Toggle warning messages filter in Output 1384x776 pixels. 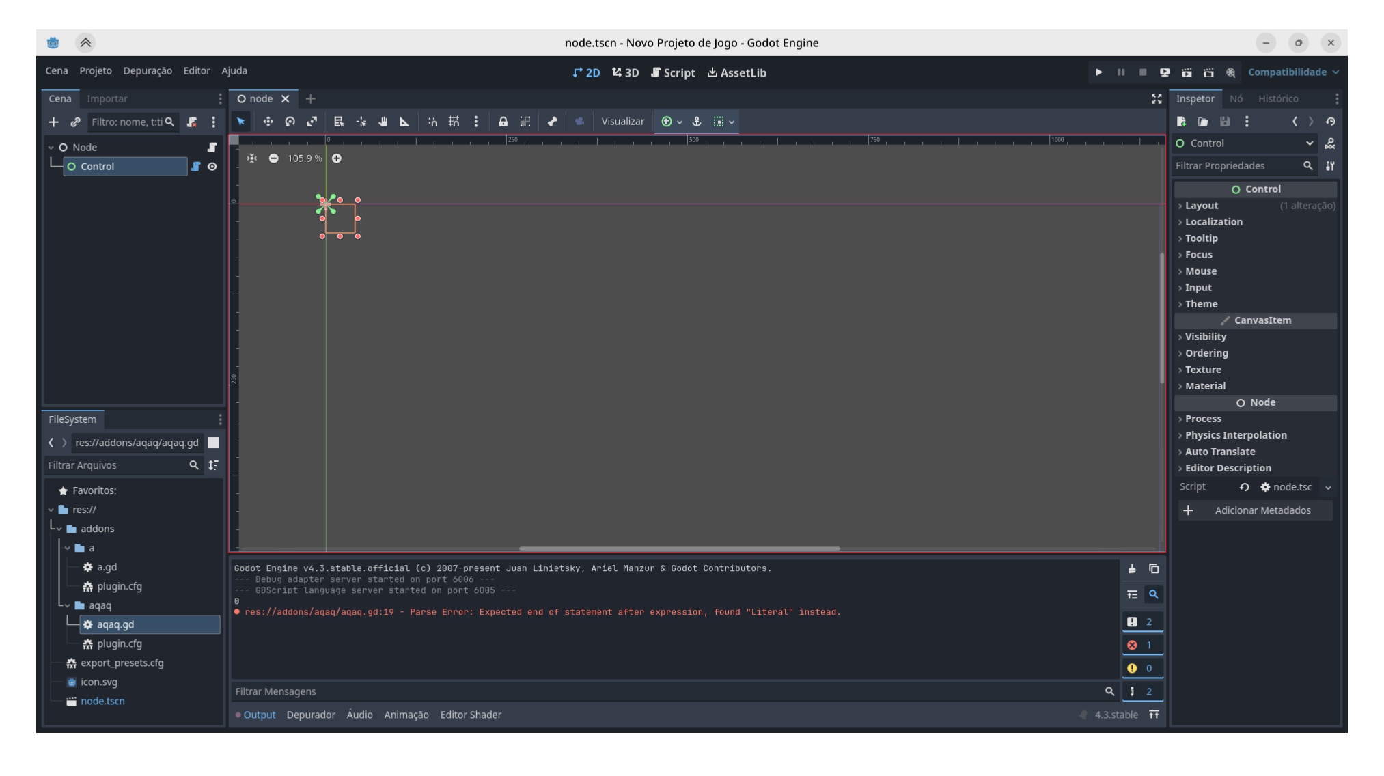pos(1142,668)
